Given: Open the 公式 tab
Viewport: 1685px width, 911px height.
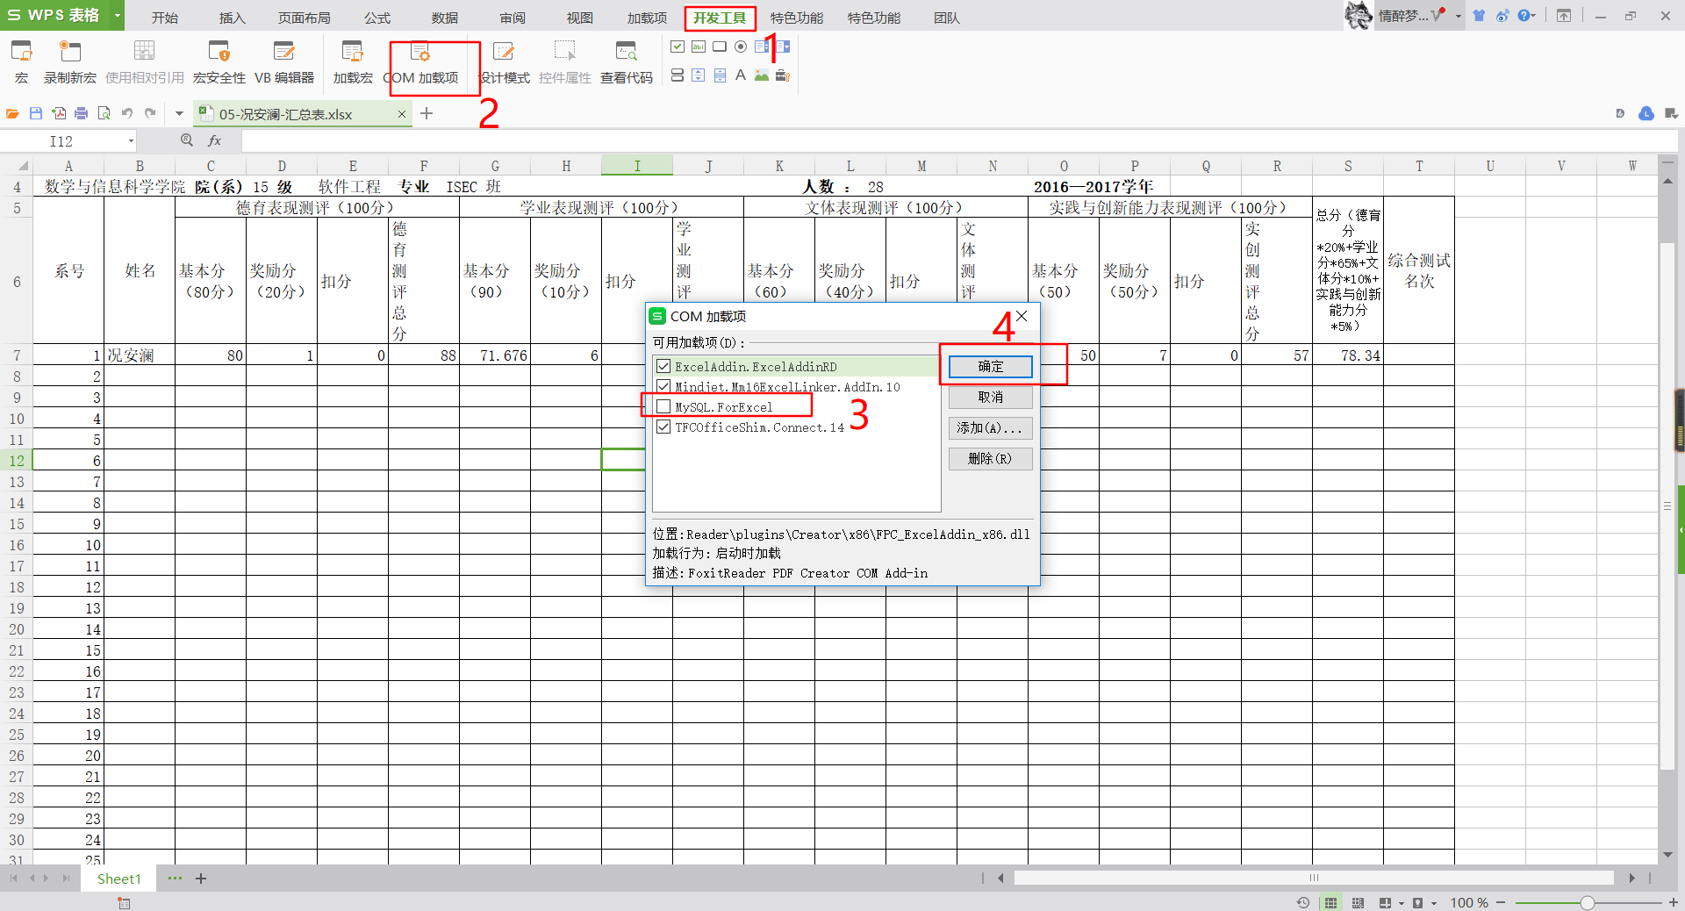Looking at the screenshot, I should (377, 18).
